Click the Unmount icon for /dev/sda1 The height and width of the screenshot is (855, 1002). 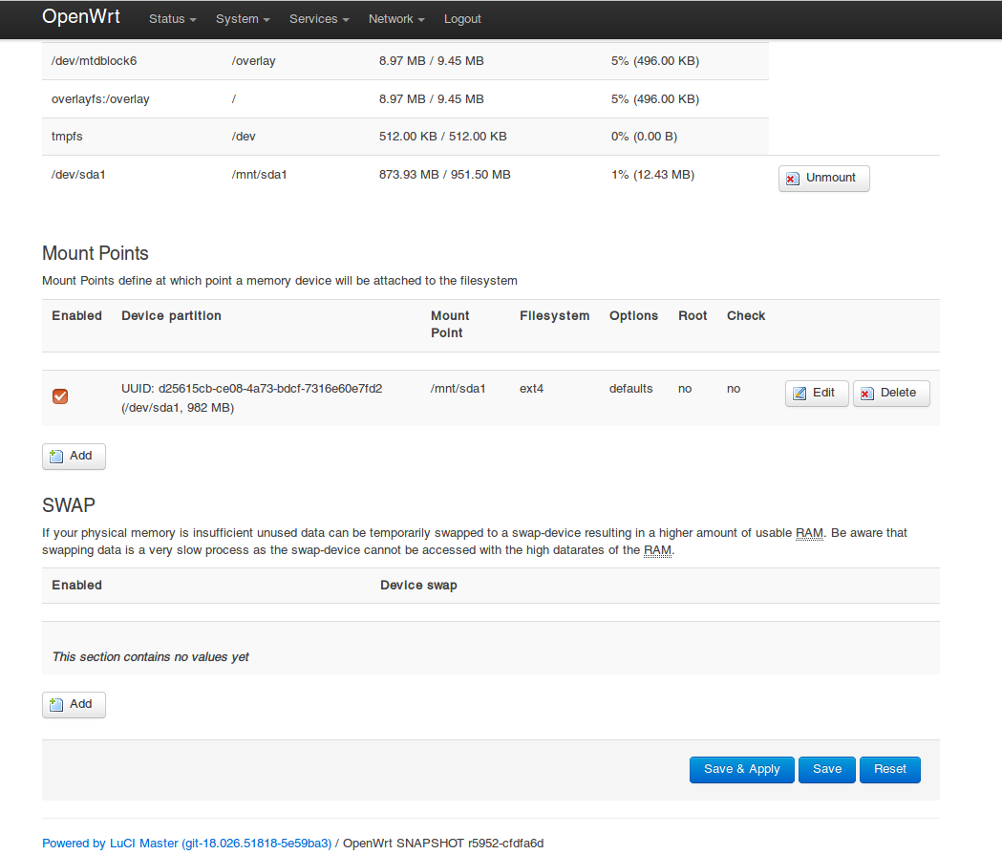793,179
